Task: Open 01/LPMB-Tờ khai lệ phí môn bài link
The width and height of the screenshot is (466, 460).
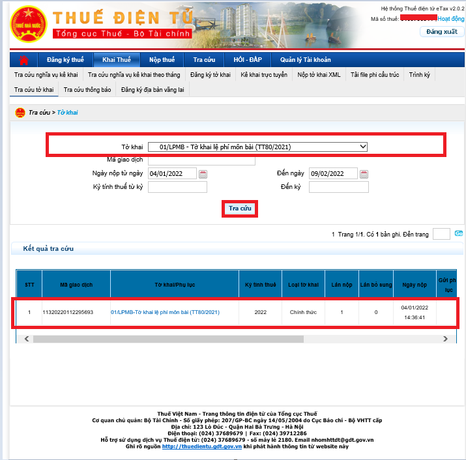Action: [x=165, y=313]
